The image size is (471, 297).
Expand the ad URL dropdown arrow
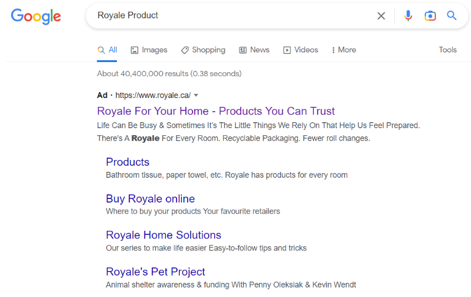point(196,96)
